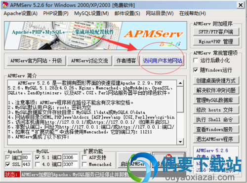Click 退出APMServ程序 button
This screenshot has width=247, height=183.
216,139
